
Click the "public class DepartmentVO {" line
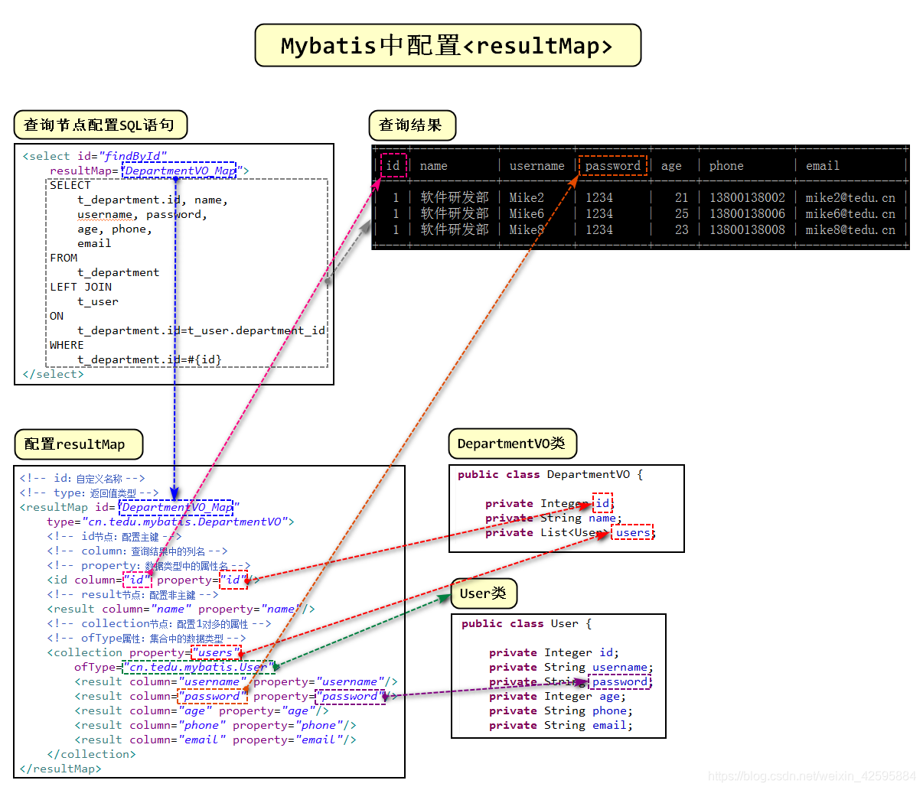[x=550, y=474]
